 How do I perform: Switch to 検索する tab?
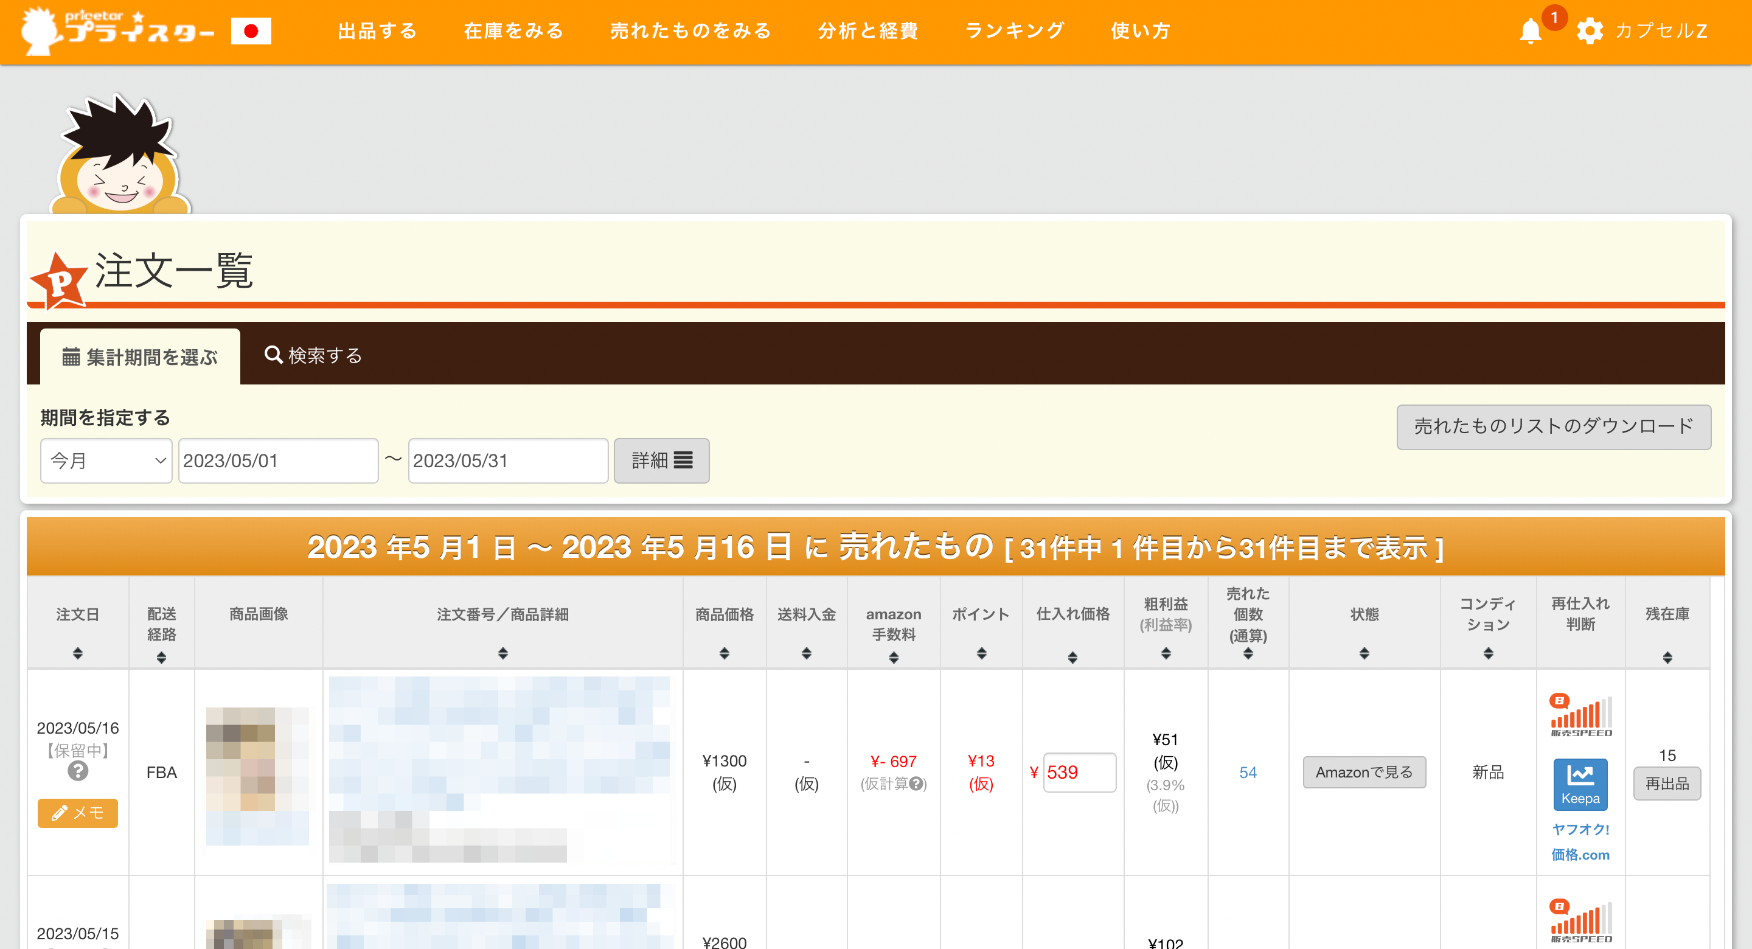tap(313, 355)
